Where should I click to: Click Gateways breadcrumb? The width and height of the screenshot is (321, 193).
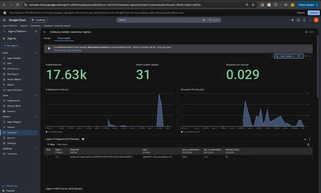coord(35,26)
